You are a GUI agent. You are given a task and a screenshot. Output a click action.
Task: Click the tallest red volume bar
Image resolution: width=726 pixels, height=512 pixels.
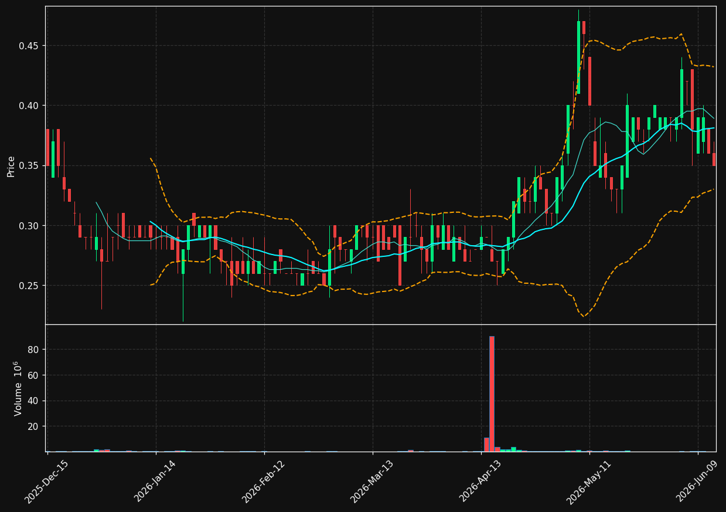coord(492,394)
